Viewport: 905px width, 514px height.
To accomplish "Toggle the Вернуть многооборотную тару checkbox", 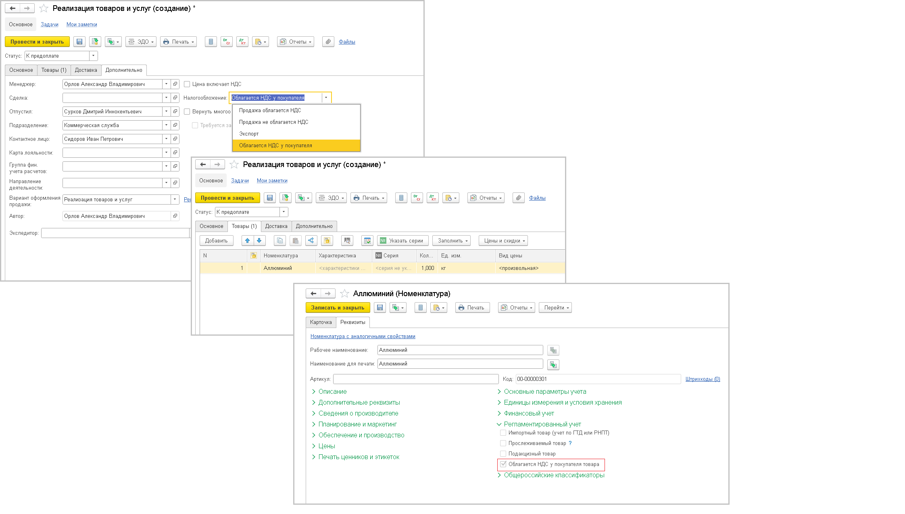I will click(x=187, y=112).
